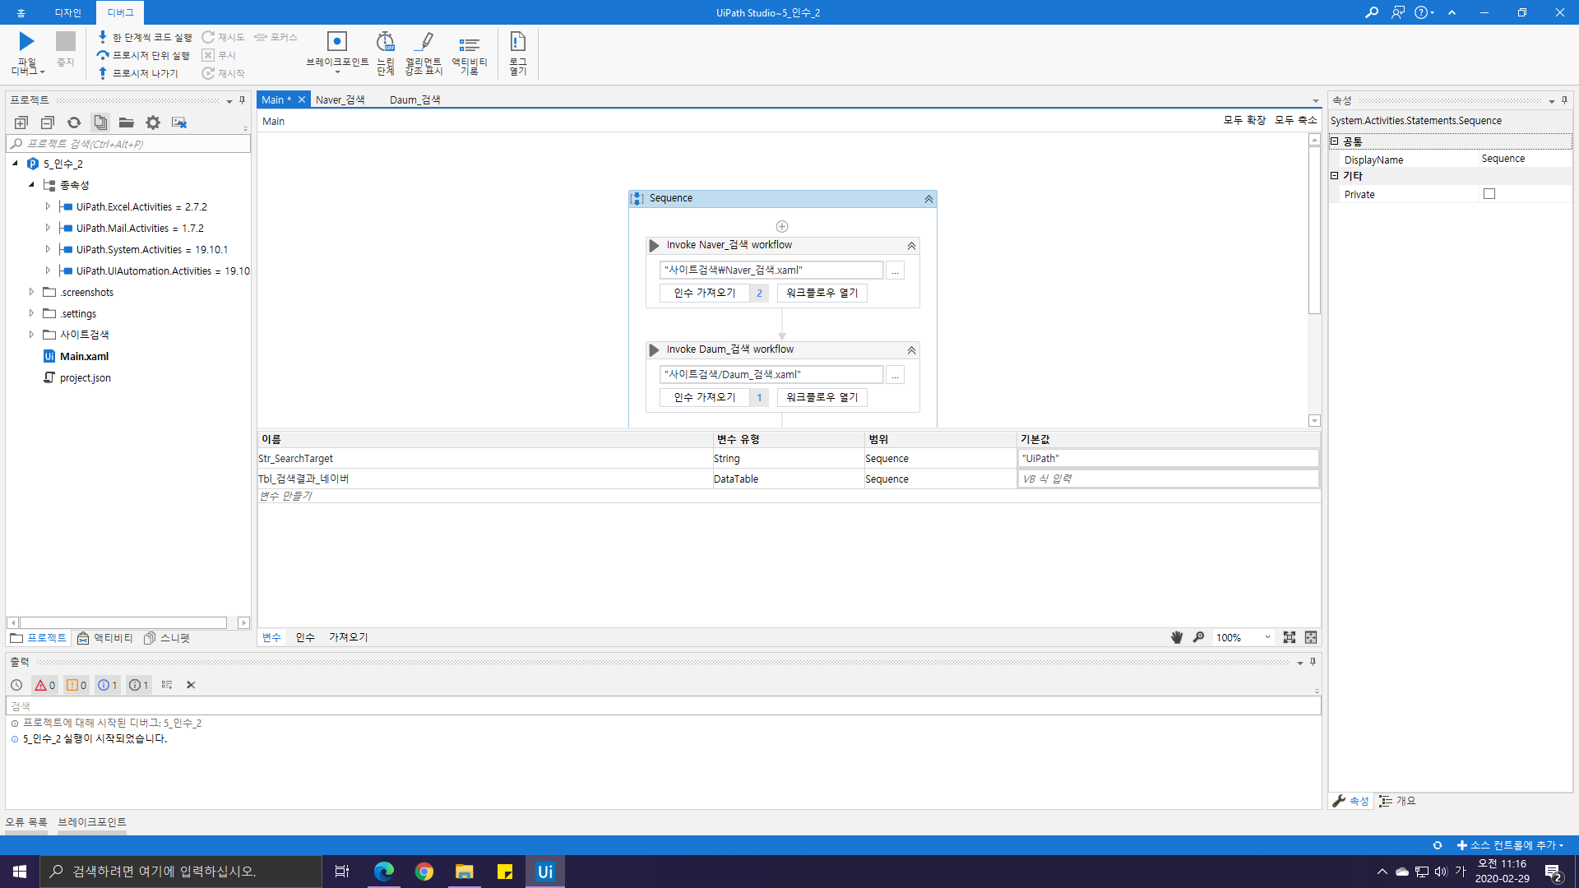Open the 인수 arguments tab
1579x888 pixels.
click(305, 637)
